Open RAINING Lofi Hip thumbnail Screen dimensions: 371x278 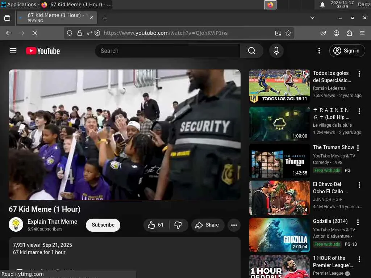[279, 123]
